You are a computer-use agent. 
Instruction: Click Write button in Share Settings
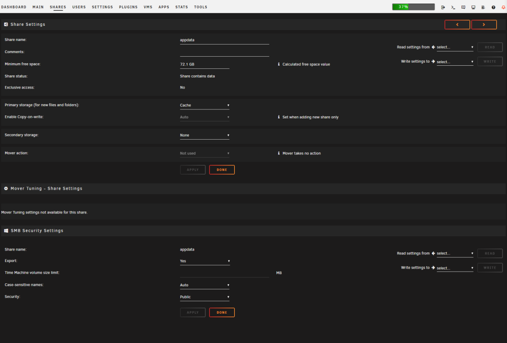click(x=490, y=61)
